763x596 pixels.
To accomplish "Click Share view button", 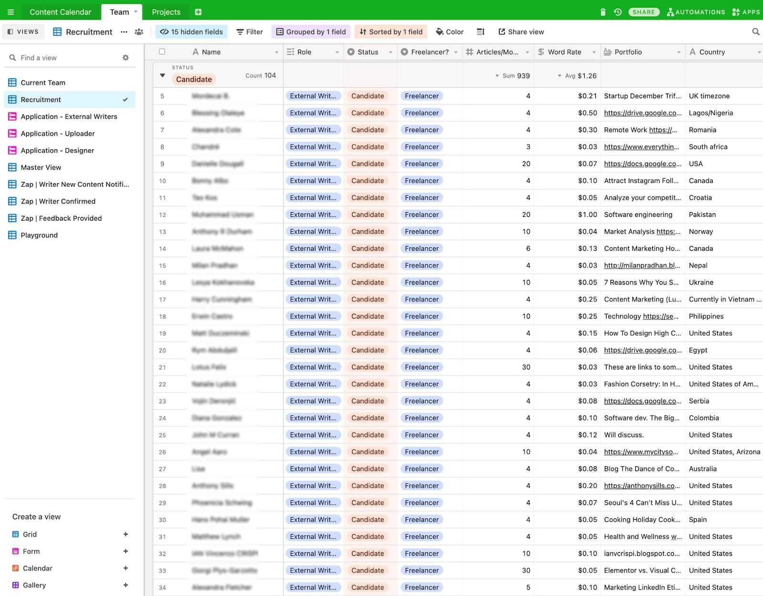I will pyautogui.click(x=521, y=32).
